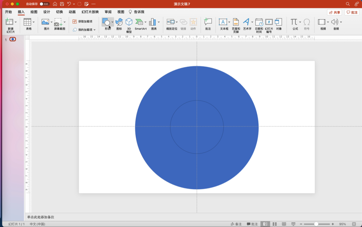The width and height of the screenshot is (362, 227).
Task: Switch to reading view icon
Action: tap(284, 224)
